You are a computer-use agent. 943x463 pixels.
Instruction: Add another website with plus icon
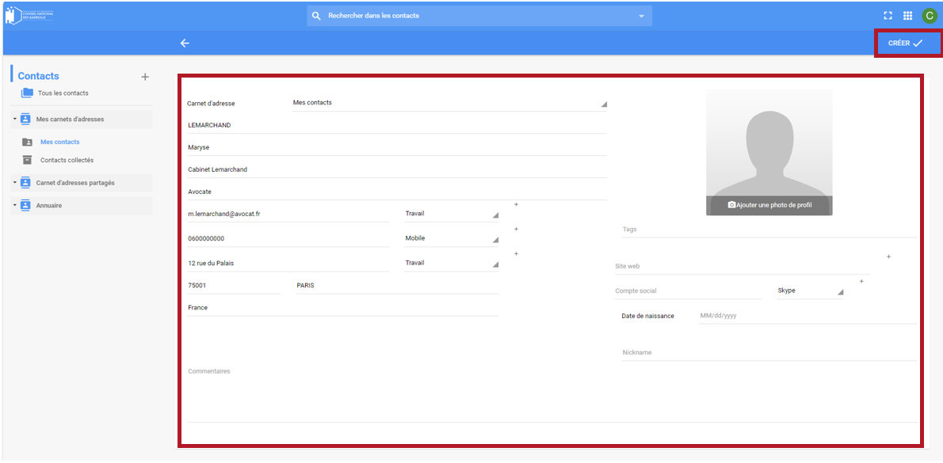click(x=888, y=256)
